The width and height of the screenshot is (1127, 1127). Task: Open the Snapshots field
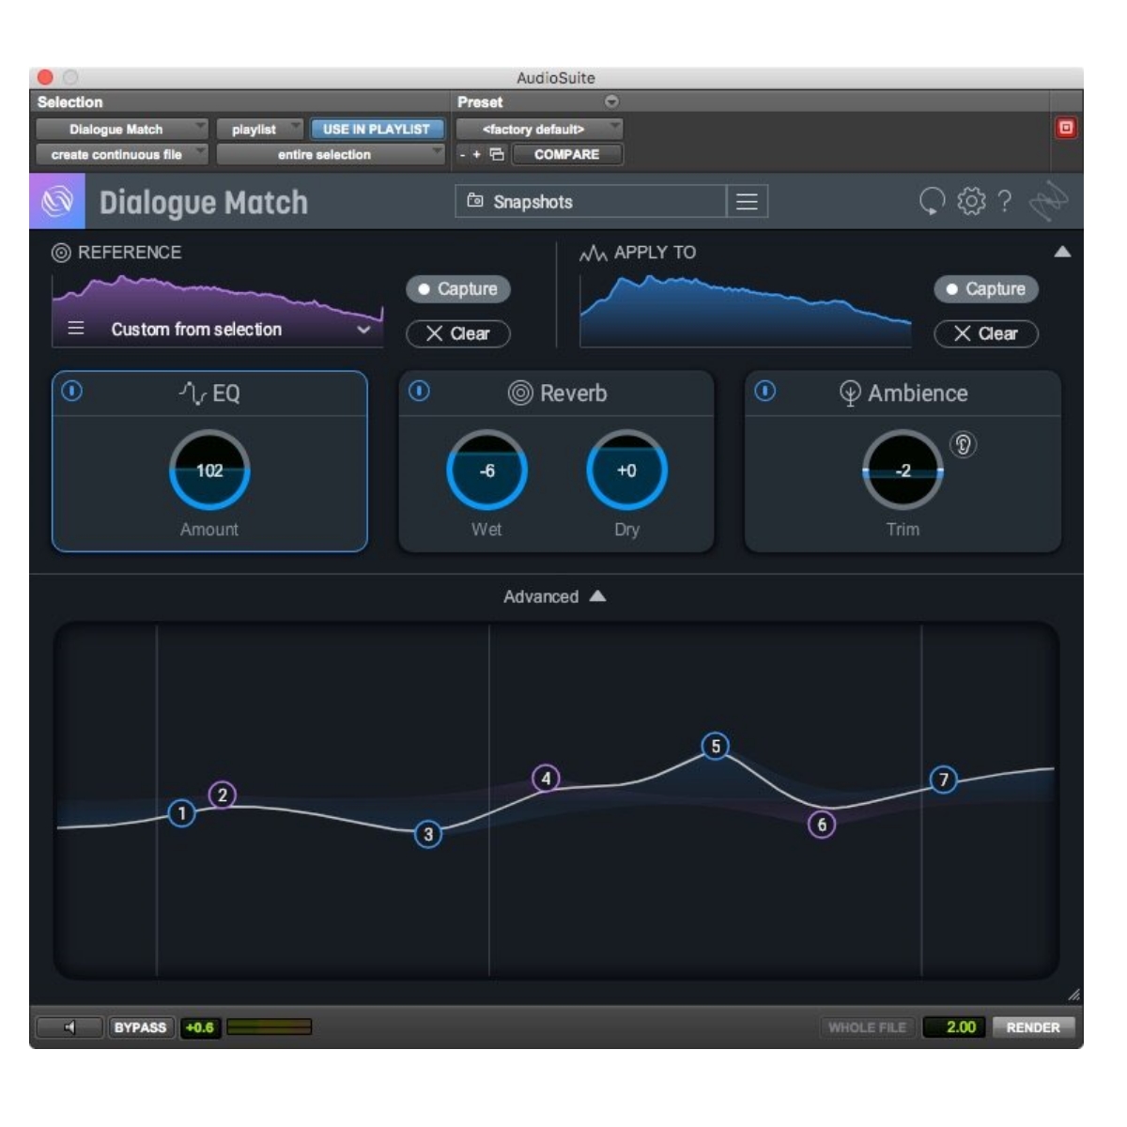590,202
